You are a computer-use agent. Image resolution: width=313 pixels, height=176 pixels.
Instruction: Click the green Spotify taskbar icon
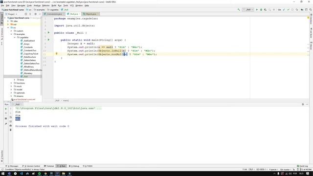(x=39, y=174)
